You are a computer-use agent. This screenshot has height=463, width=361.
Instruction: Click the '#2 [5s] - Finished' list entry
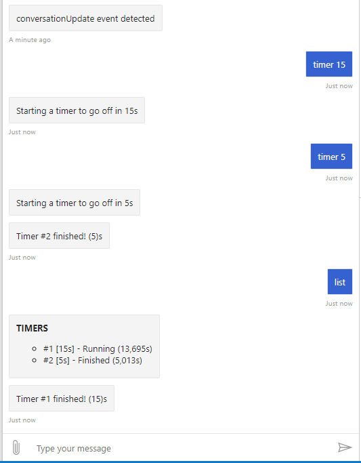point(93,360)
